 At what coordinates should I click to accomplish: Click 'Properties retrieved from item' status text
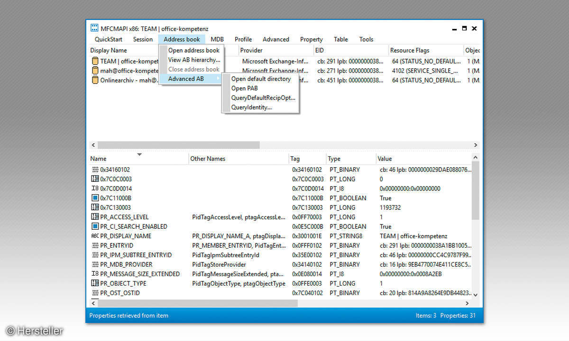click(x=128, y=315)
